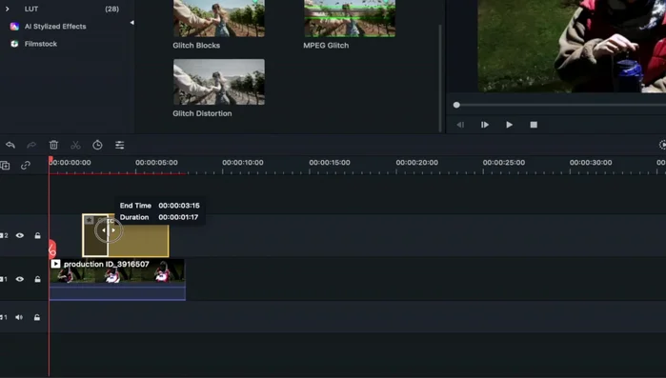Open the Edit adjustments sliders icon
666x378 pixels.
(120, 145)
